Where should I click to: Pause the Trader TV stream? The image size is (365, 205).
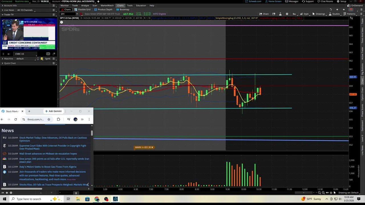click(x=3, y=54)
